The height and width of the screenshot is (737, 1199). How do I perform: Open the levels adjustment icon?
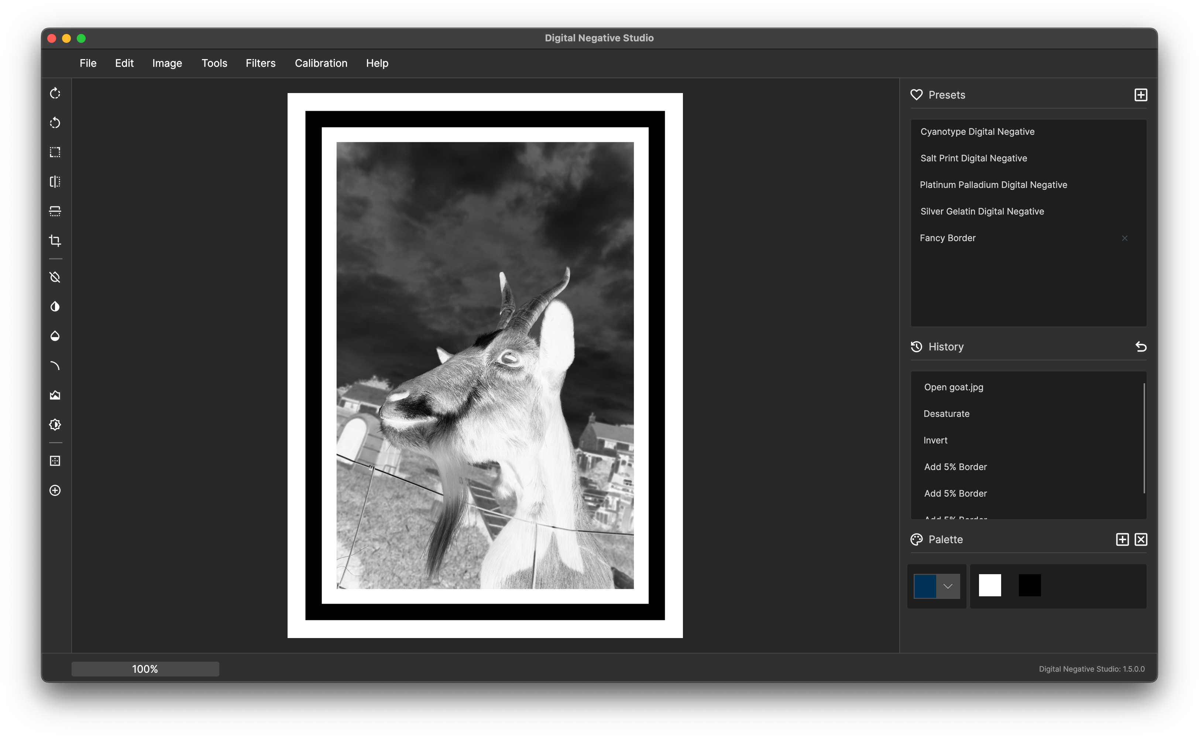55,395
